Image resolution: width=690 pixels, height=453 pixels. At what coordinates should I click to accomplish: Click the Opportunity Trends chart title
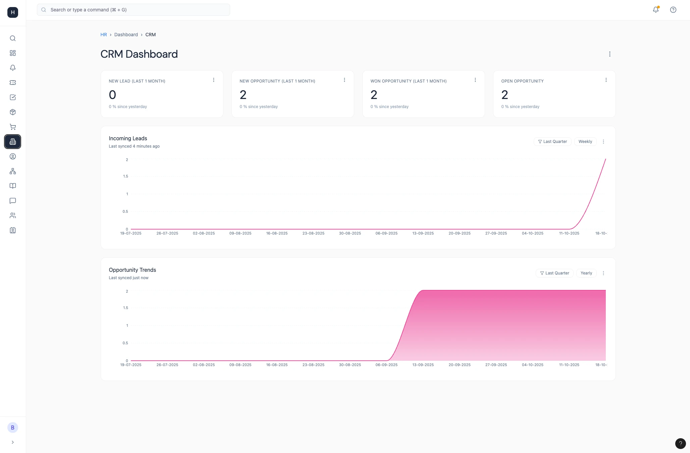[132, 270]
